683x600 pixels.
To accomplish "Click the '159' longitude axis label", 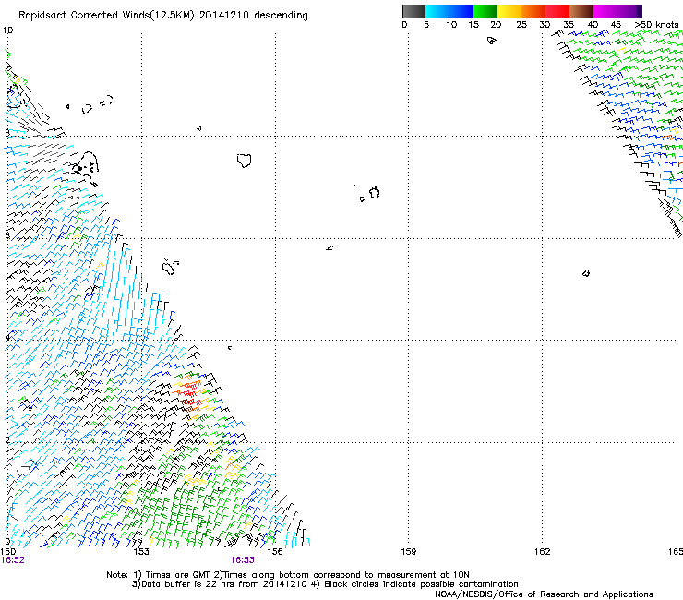I will click(x=409, y=552).
